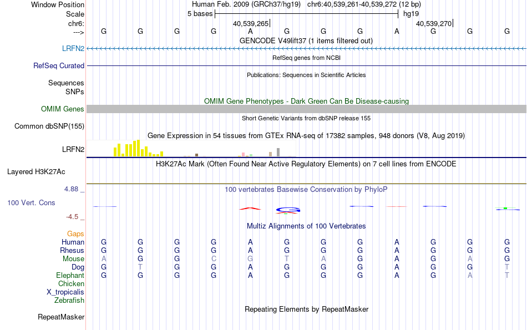Open the RefSeq genes from NCBI title
This screenshot has width=527, height=330.
click(x=306, y=58)
